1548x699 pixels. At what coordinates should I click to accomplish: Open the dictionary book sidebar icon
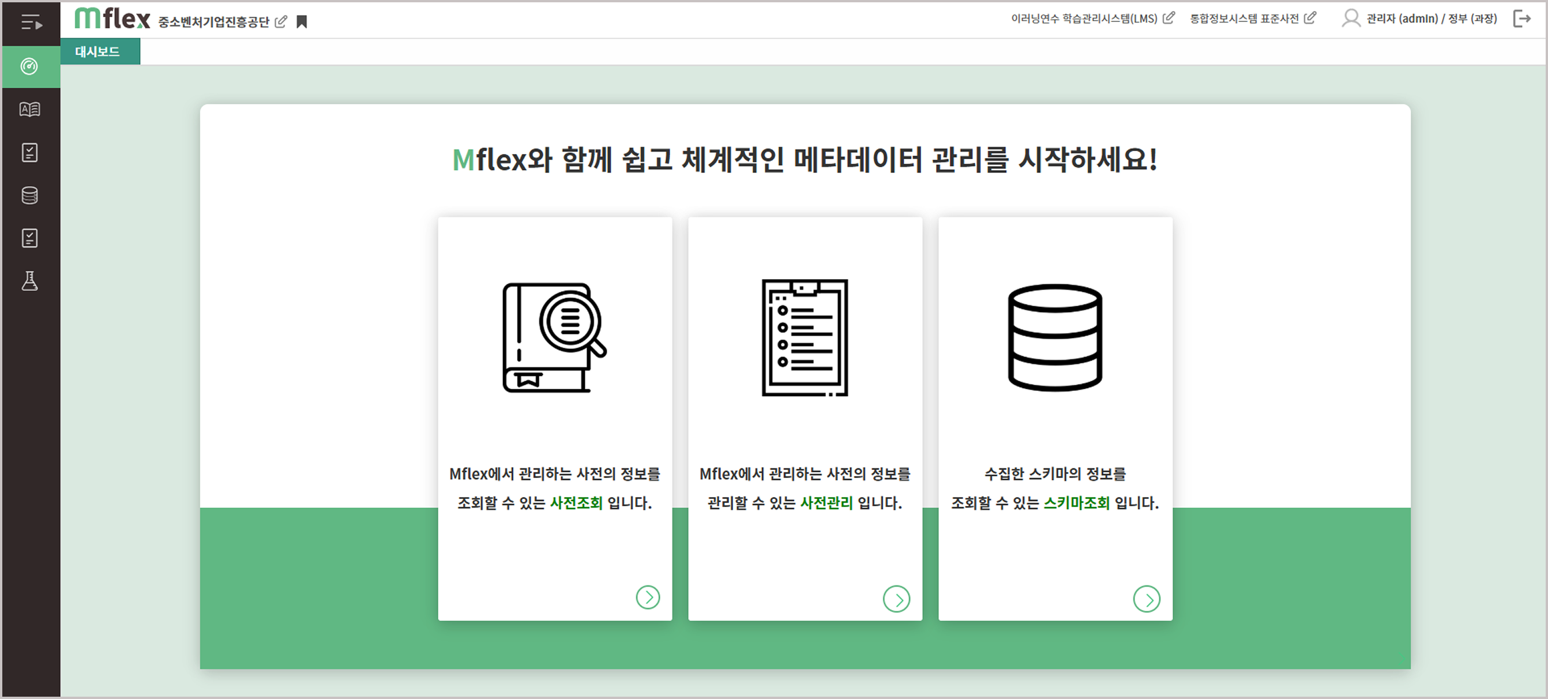[29, 110]
